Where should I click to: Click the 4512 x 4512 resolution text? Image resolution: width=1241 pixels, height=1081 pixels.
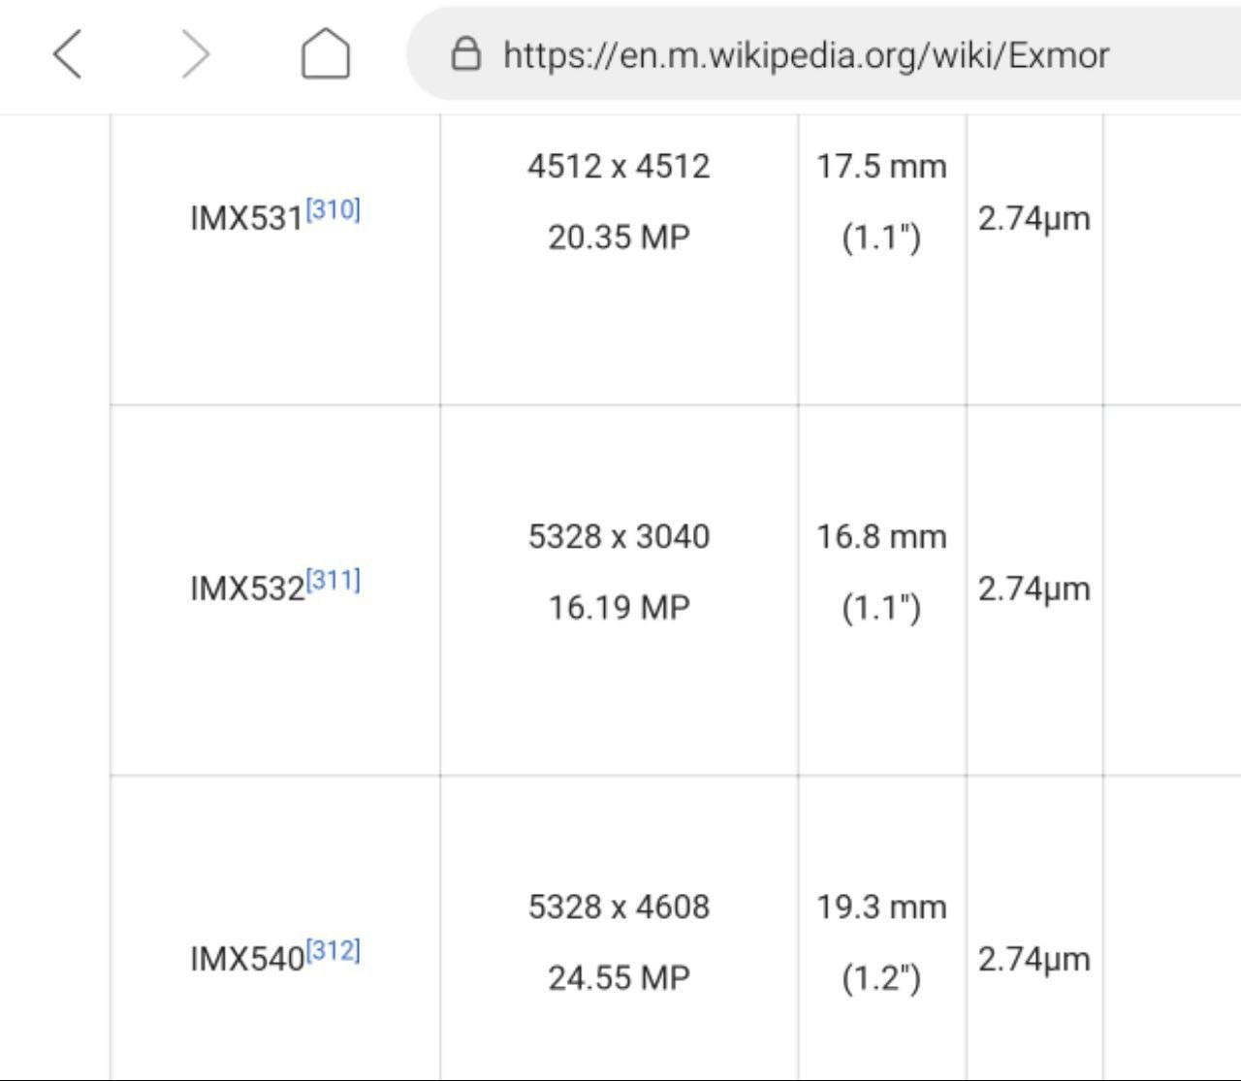(x=619, y=166)
